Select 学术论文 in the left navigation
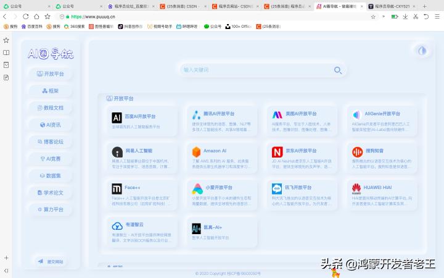The height and width of the screenshot is (278, 444). (x=51, y=193)
